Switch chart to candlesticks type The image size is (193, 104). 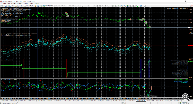[116, 6]
